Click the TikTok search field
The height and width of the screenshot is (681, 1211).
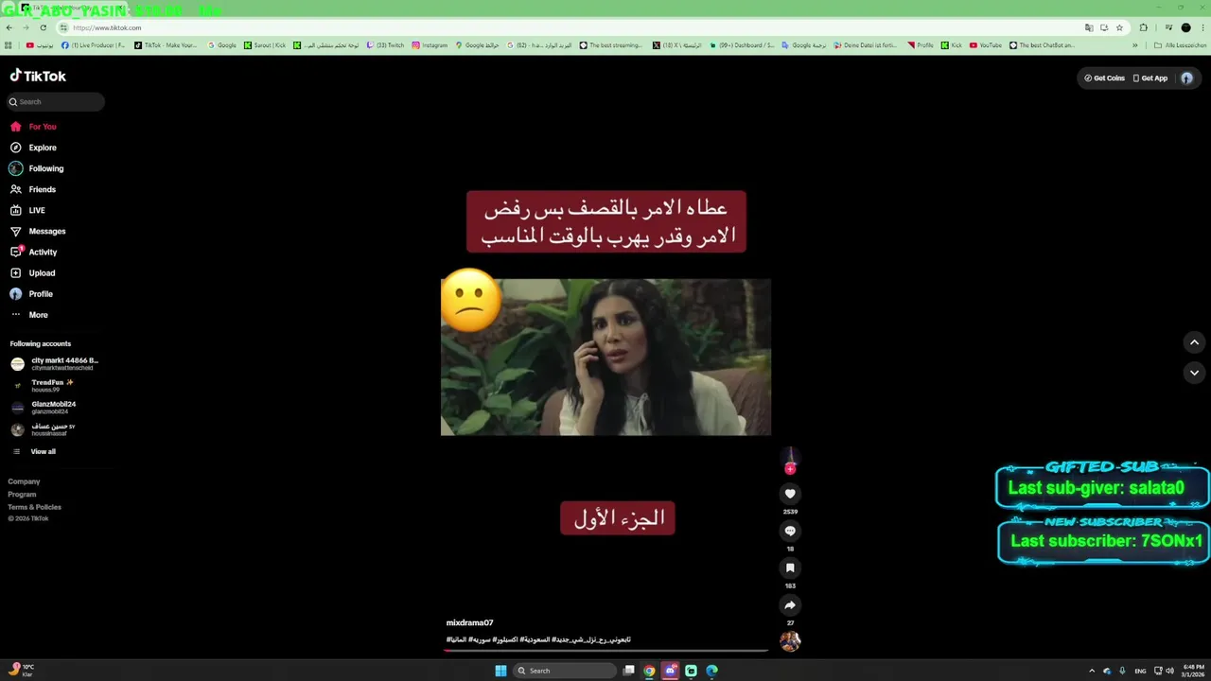[x=56, y=101]
